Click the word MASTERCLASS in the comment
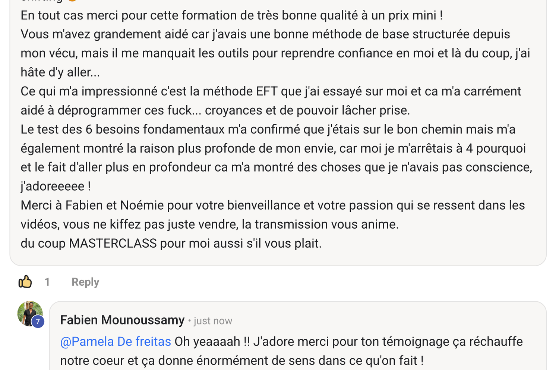 113,244
